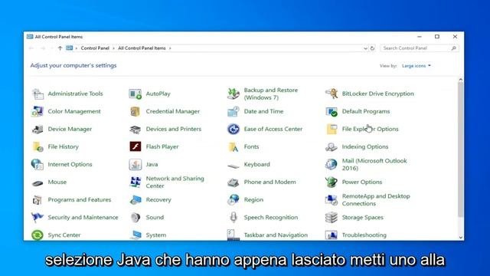The image size is (490, 276).
Task: Open the Fonts icon
Action: (234, 146)
